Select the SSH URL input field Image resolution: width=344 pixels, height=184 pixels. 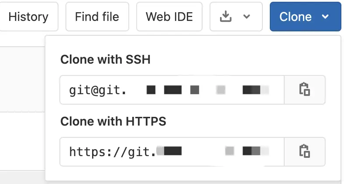click(172, 90)
